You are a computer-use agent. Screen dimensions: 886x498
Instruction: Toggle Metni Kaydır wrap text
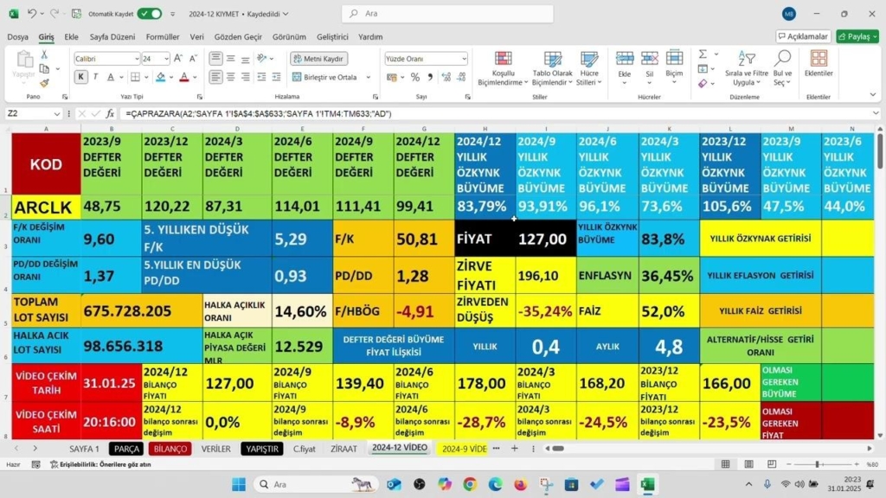pyautogui.click(x=319, y=59)
